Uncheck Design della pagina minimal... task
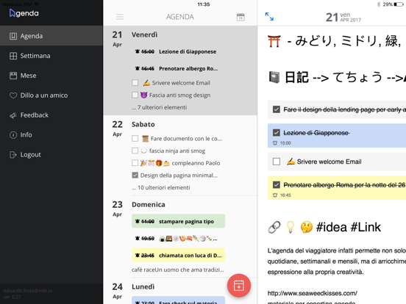Screen dimensions: 406x304 pyautogui.click(x=135, y=175)
